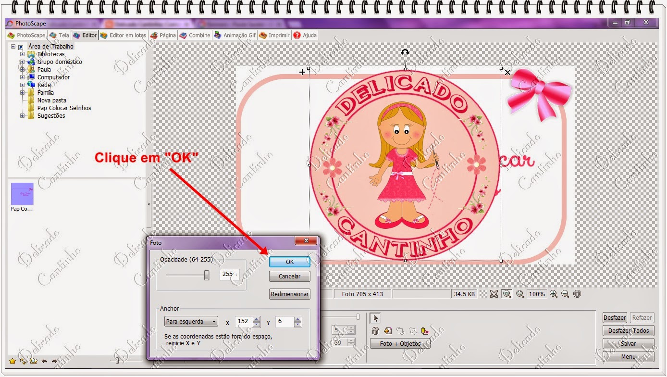Click the opacity value field showing 255
Image resolution: width=667 pixels, height=377 pixels.
click(230, 274)
